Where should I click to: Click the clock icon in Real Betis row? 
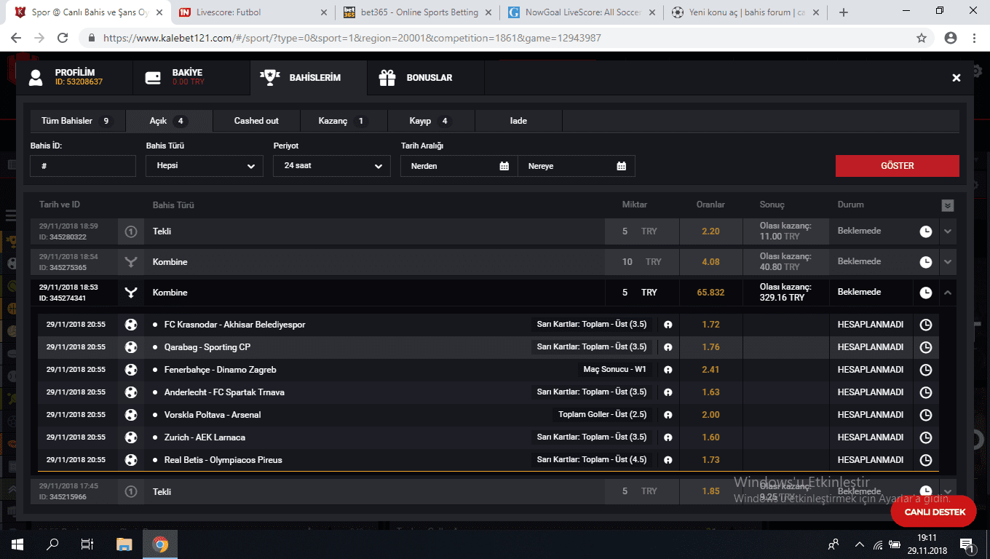926,460
